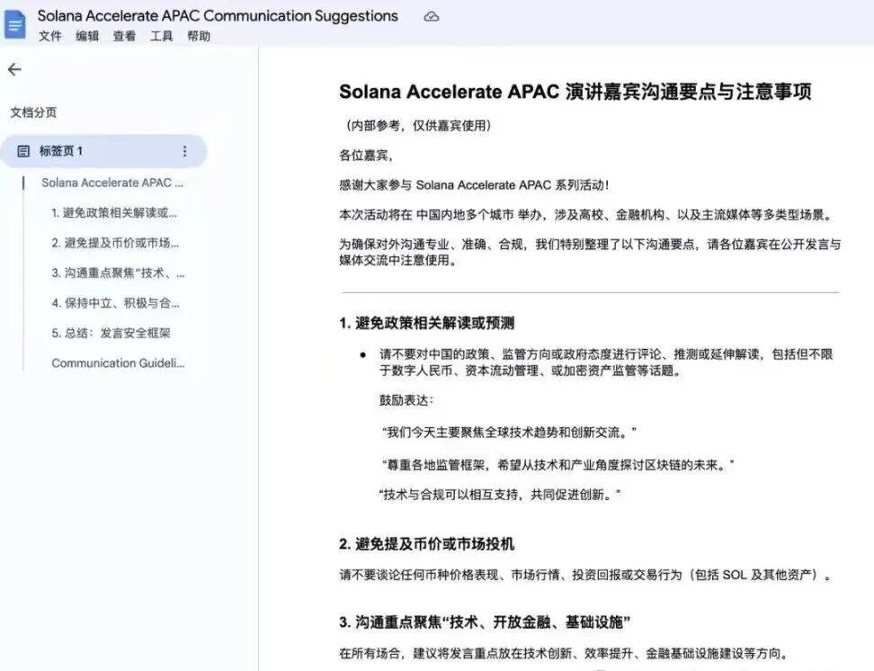Click the Google Docs home icon
This screenshot has width=874, height=671.
coord(15,24)
